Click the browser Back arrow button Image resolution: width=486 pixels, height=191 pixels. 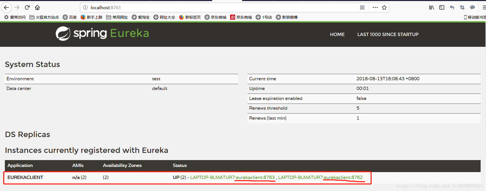pos(6,7)
